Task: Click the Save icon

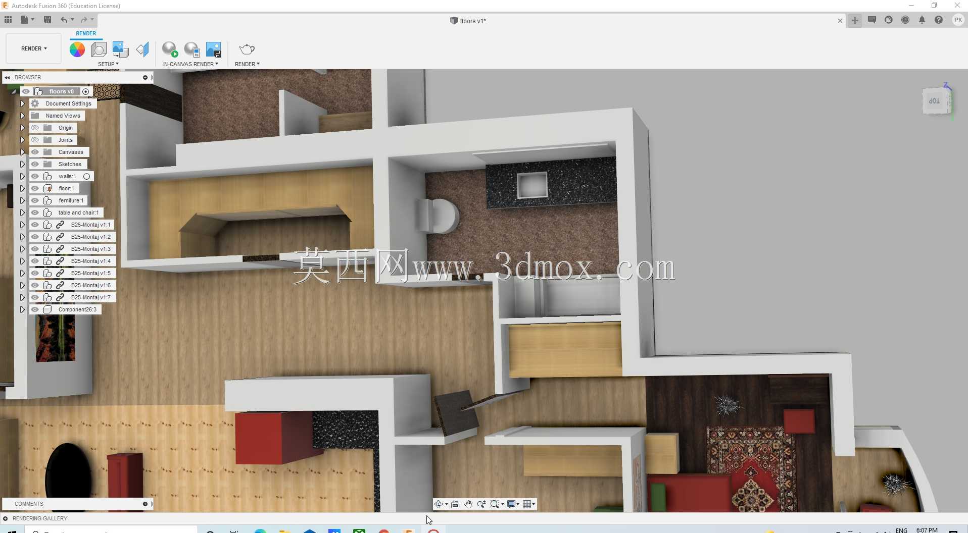Action: [47, 20]
